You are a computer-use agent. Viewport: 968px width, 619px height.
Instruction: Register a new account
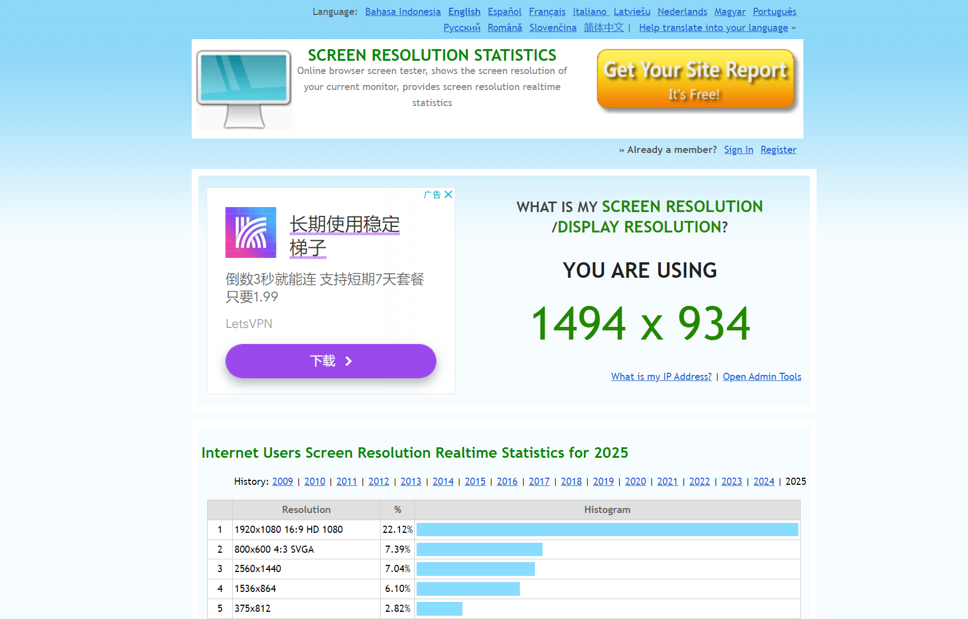coord(778,149)
